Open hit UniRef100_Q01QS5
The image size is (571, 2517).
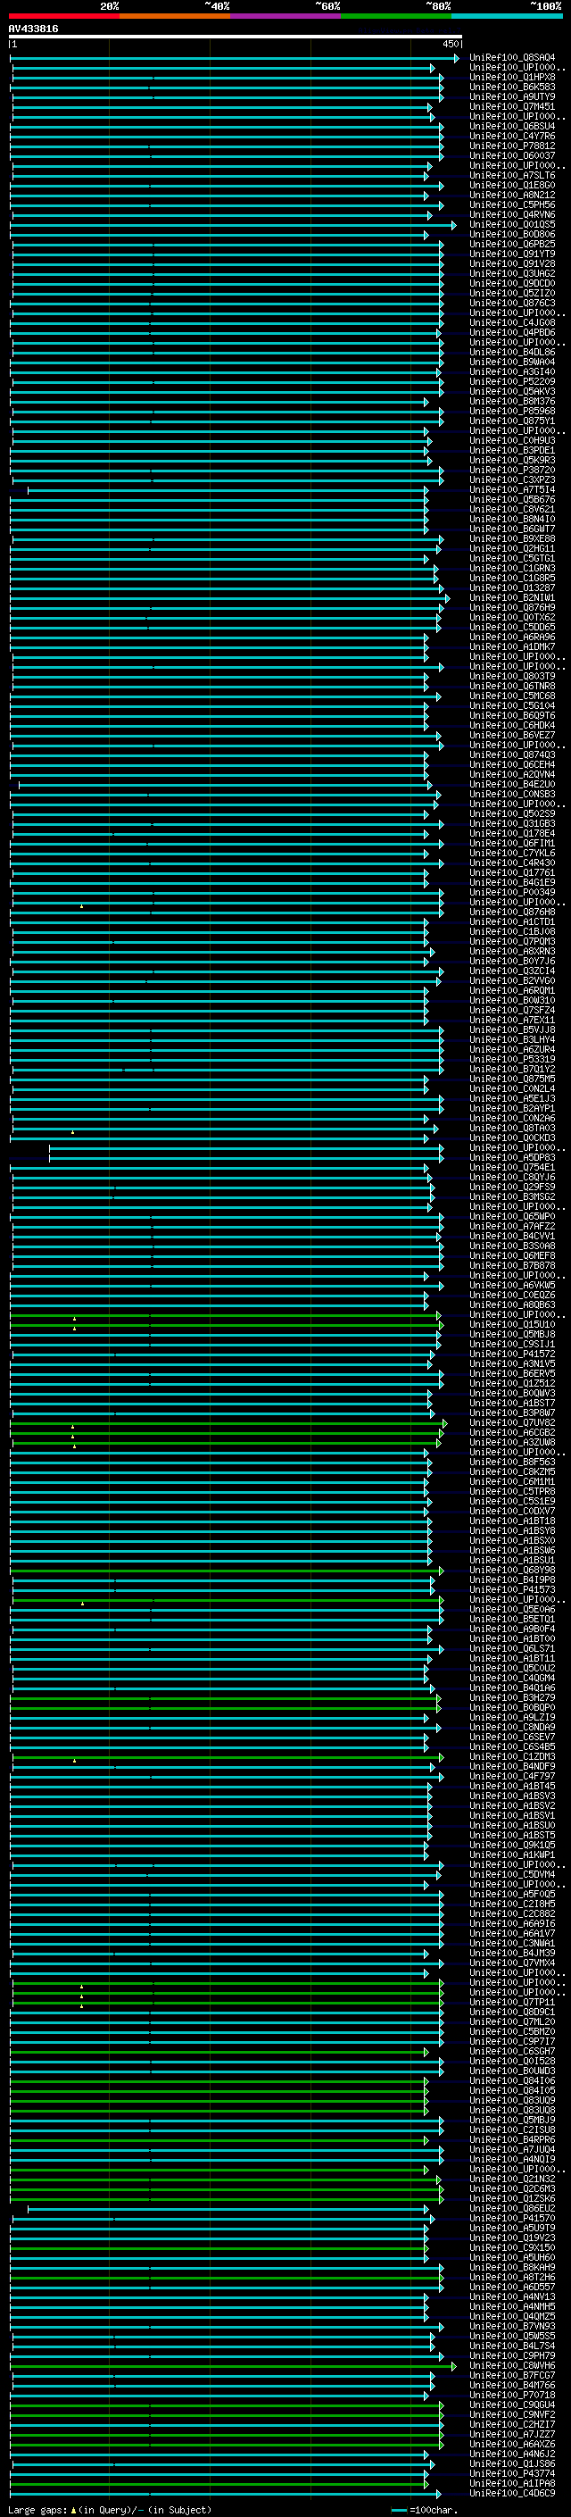[x=512, y=225]
